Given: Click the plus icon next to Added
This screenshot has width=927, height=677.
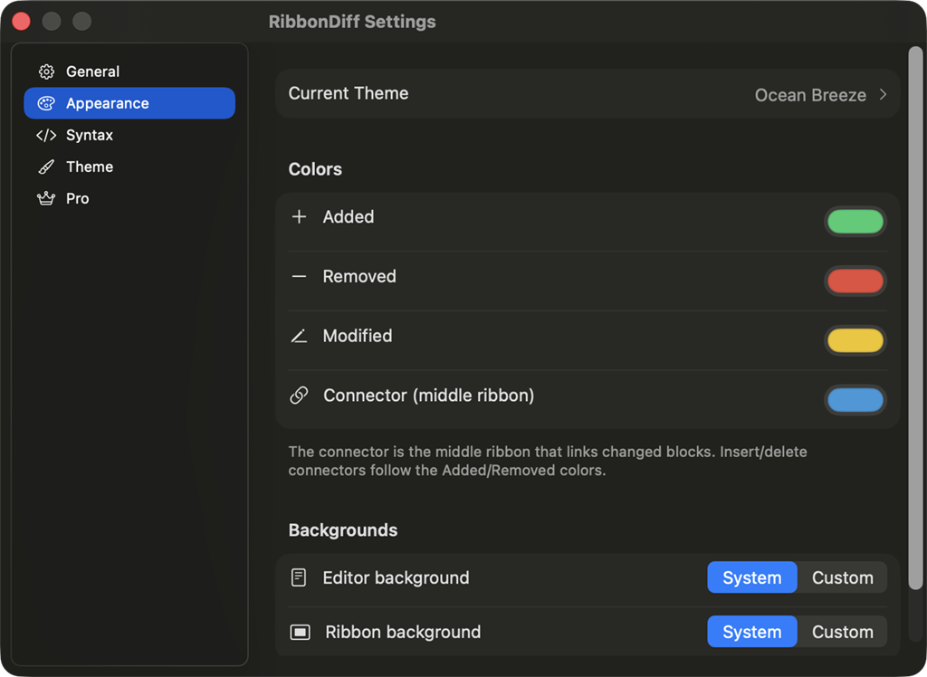Looking at the screenshot, I should [299, 217].
